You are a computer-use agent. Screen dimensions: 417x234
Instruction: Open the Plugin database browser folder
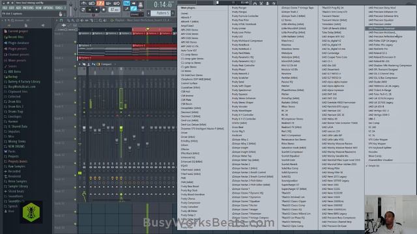(19, 43)
